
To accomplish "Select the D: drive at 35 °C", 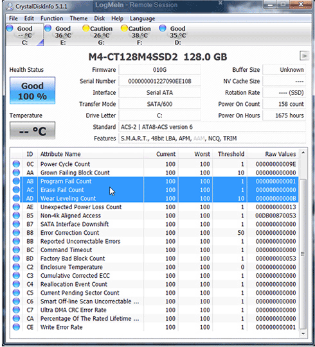I will 177,35.
